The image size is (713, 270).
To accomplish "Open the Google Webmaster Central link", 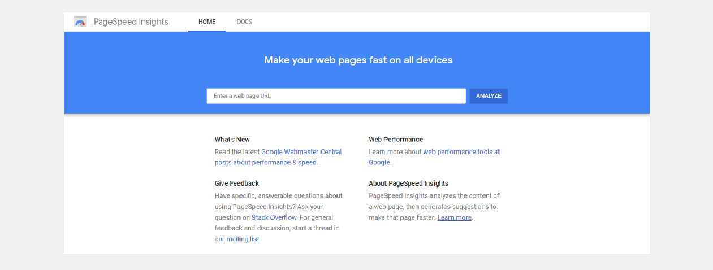I will point(301,152).
